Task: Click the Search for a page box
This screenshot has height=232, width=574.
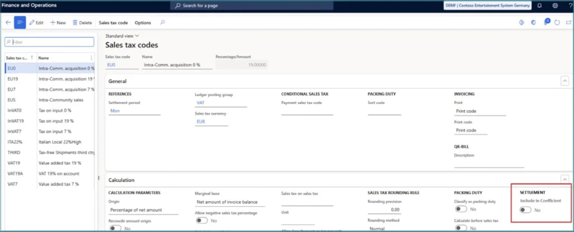Action: pos(252,6)
